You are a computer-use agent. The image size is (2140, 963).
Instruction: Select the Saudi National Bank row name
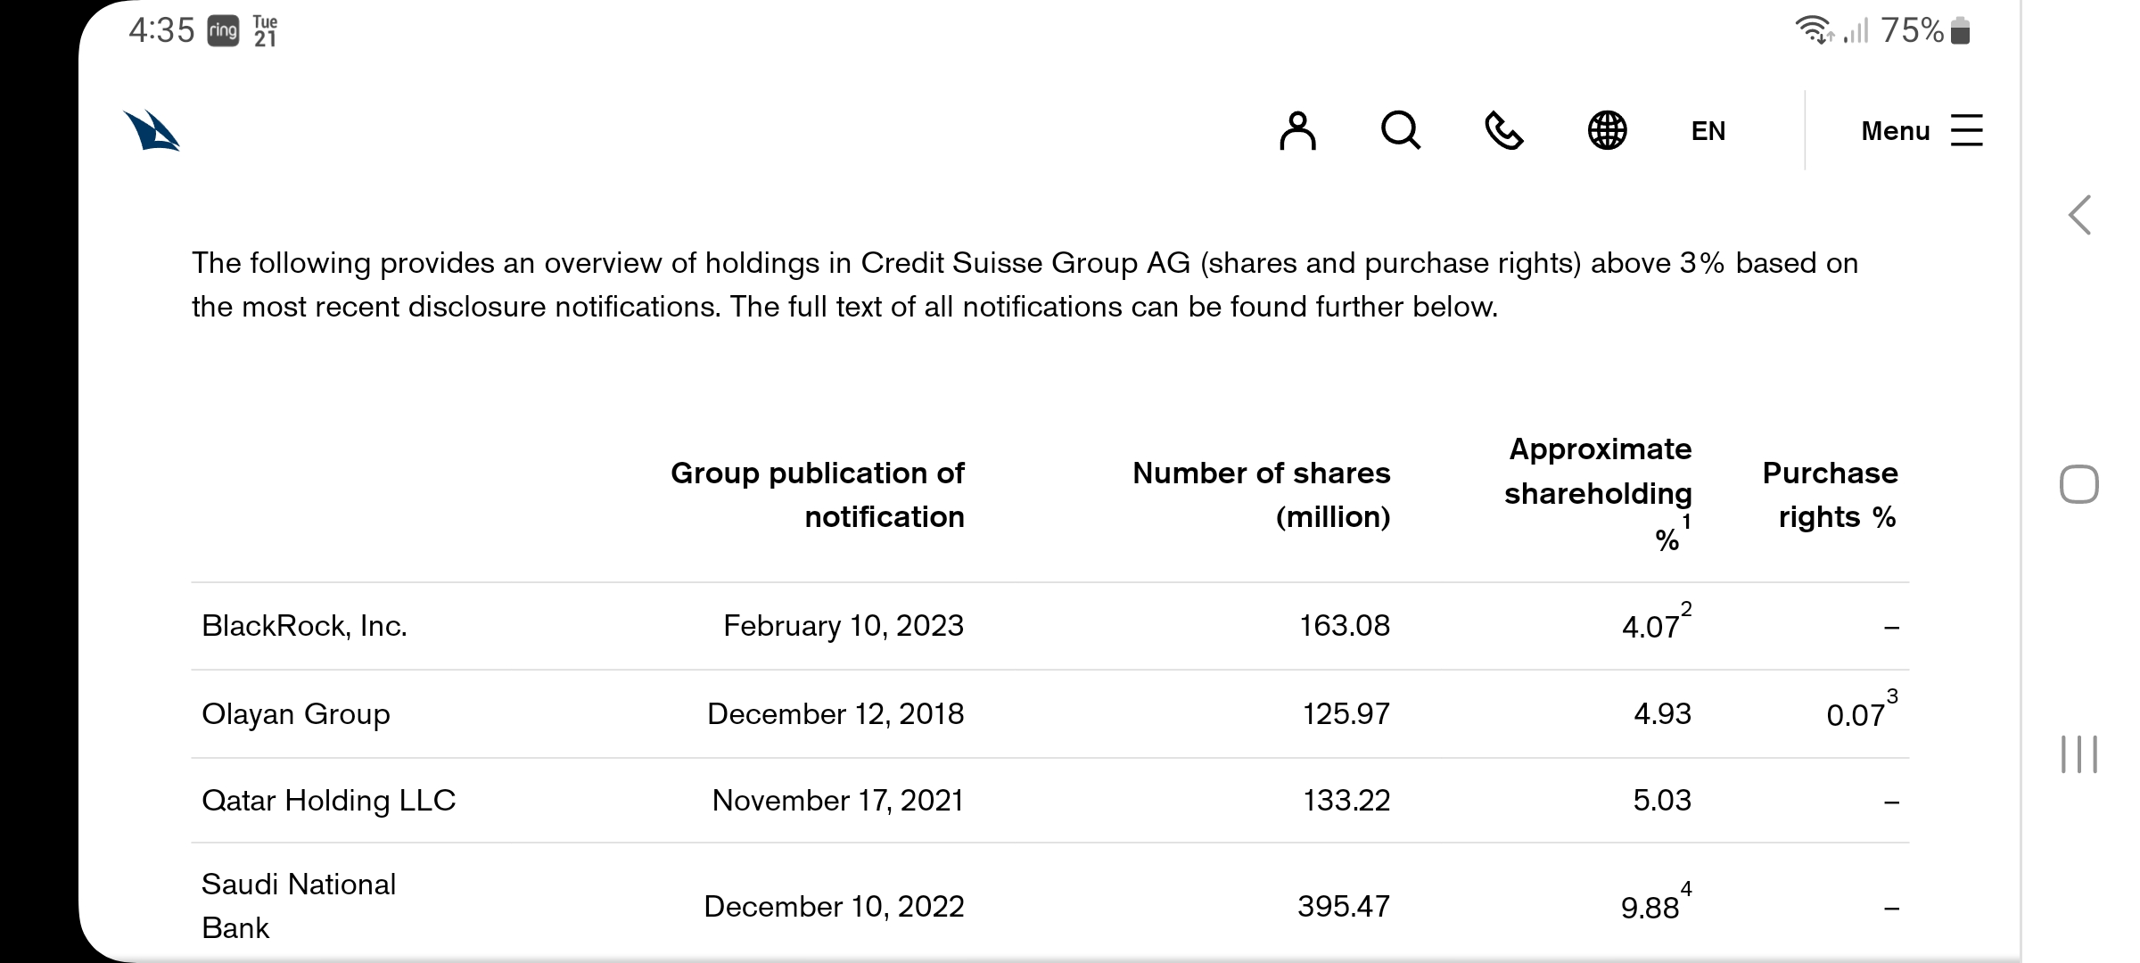pos(299,906)
